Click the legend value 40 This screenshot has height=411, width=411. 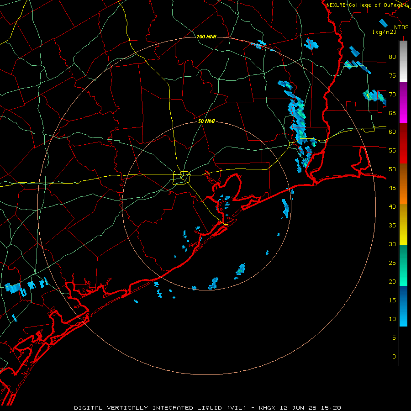tap(392, 206)
